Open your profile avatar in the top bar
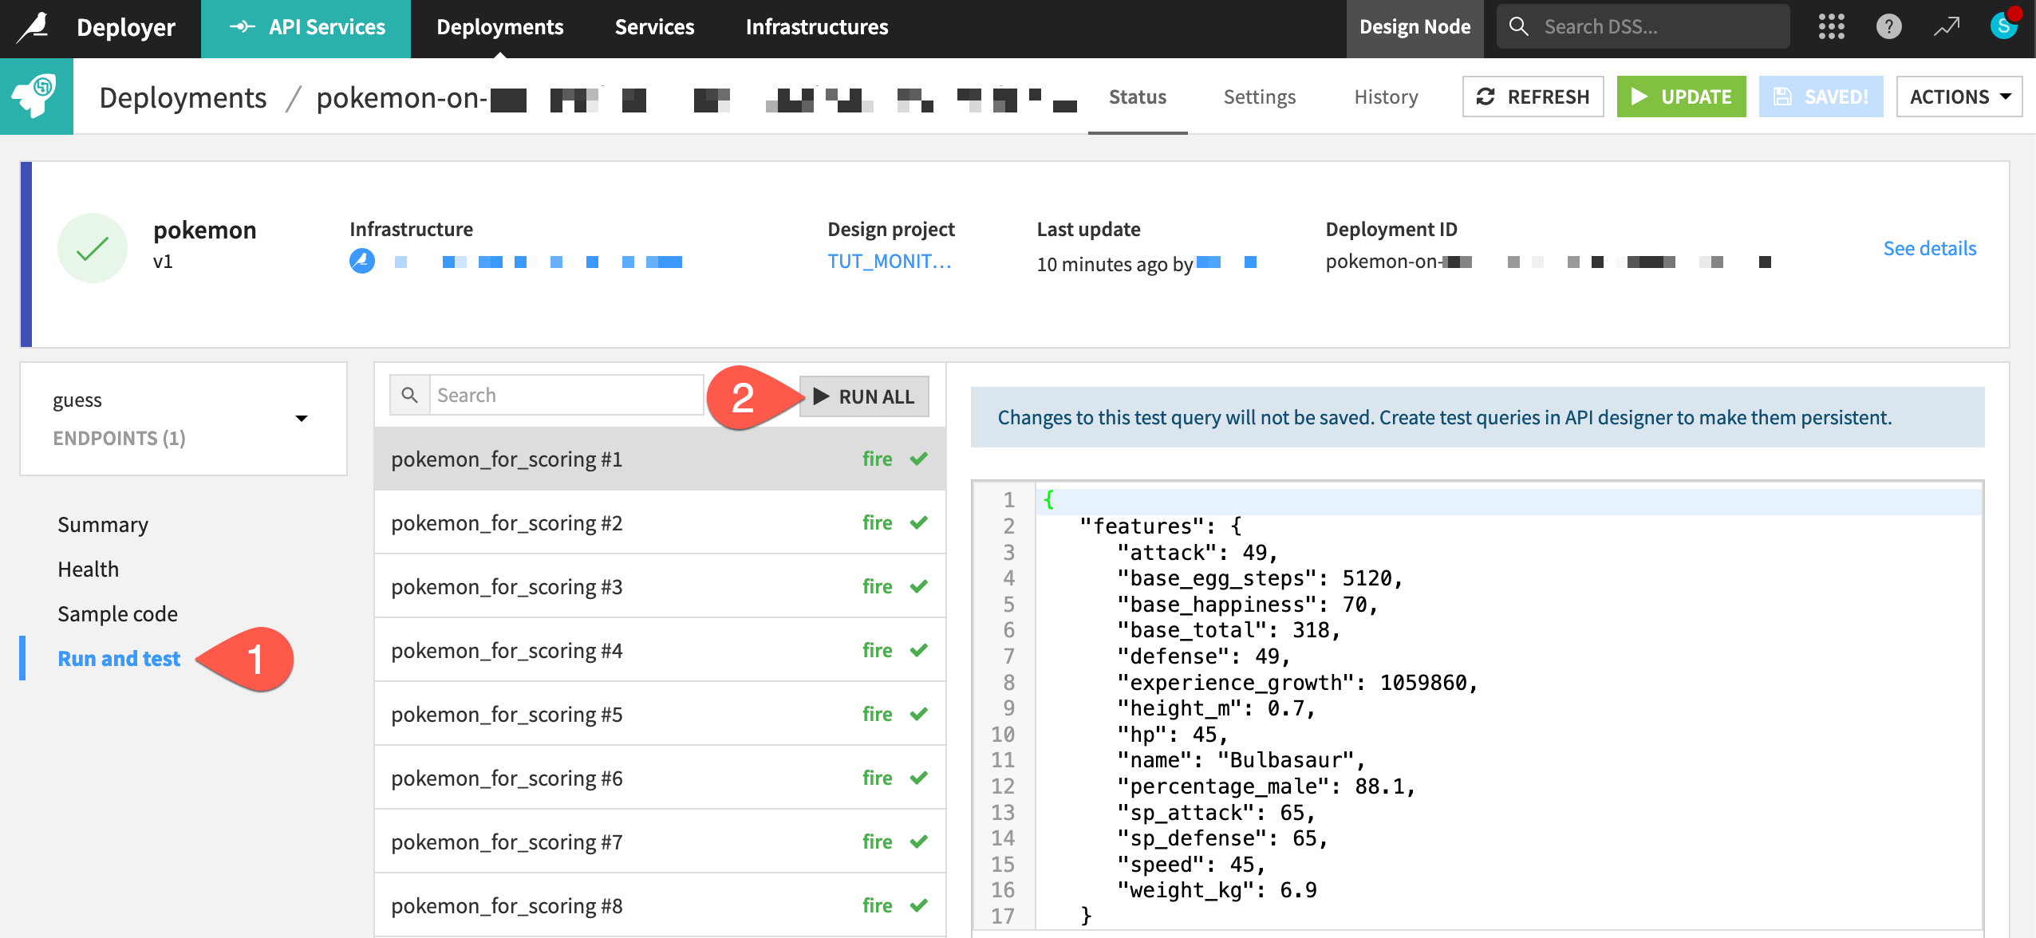The height and width of the screenshot is (938, 2036). point(2005,26)
